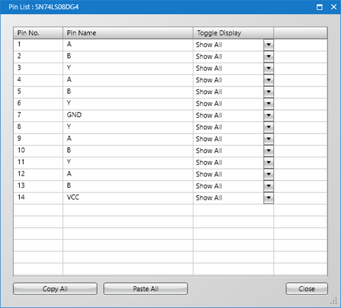Click the Pin Name column header
Viewport: 341px width, 308px height.
click(128, 33)
